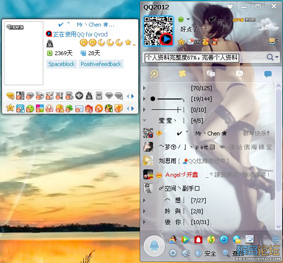
Task: Switch to the recent contacts tab
Action: coord(239,74)
